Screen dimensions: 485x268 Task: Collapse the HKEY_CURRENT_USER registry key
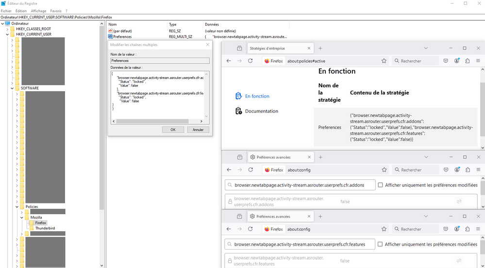coord(8,34)
